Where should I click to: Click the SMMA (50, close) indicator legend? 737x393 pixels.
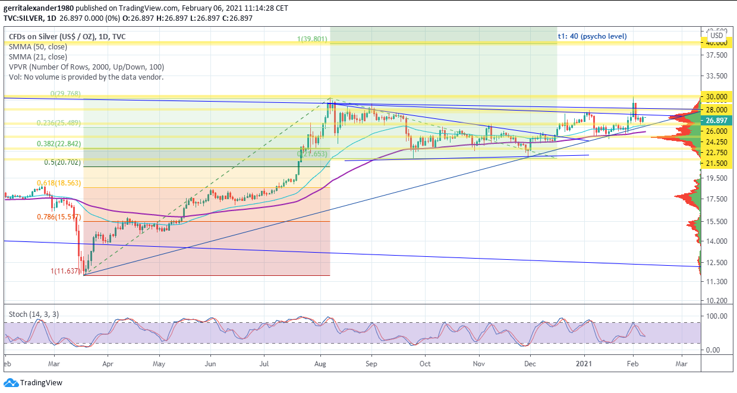(38, 47)
